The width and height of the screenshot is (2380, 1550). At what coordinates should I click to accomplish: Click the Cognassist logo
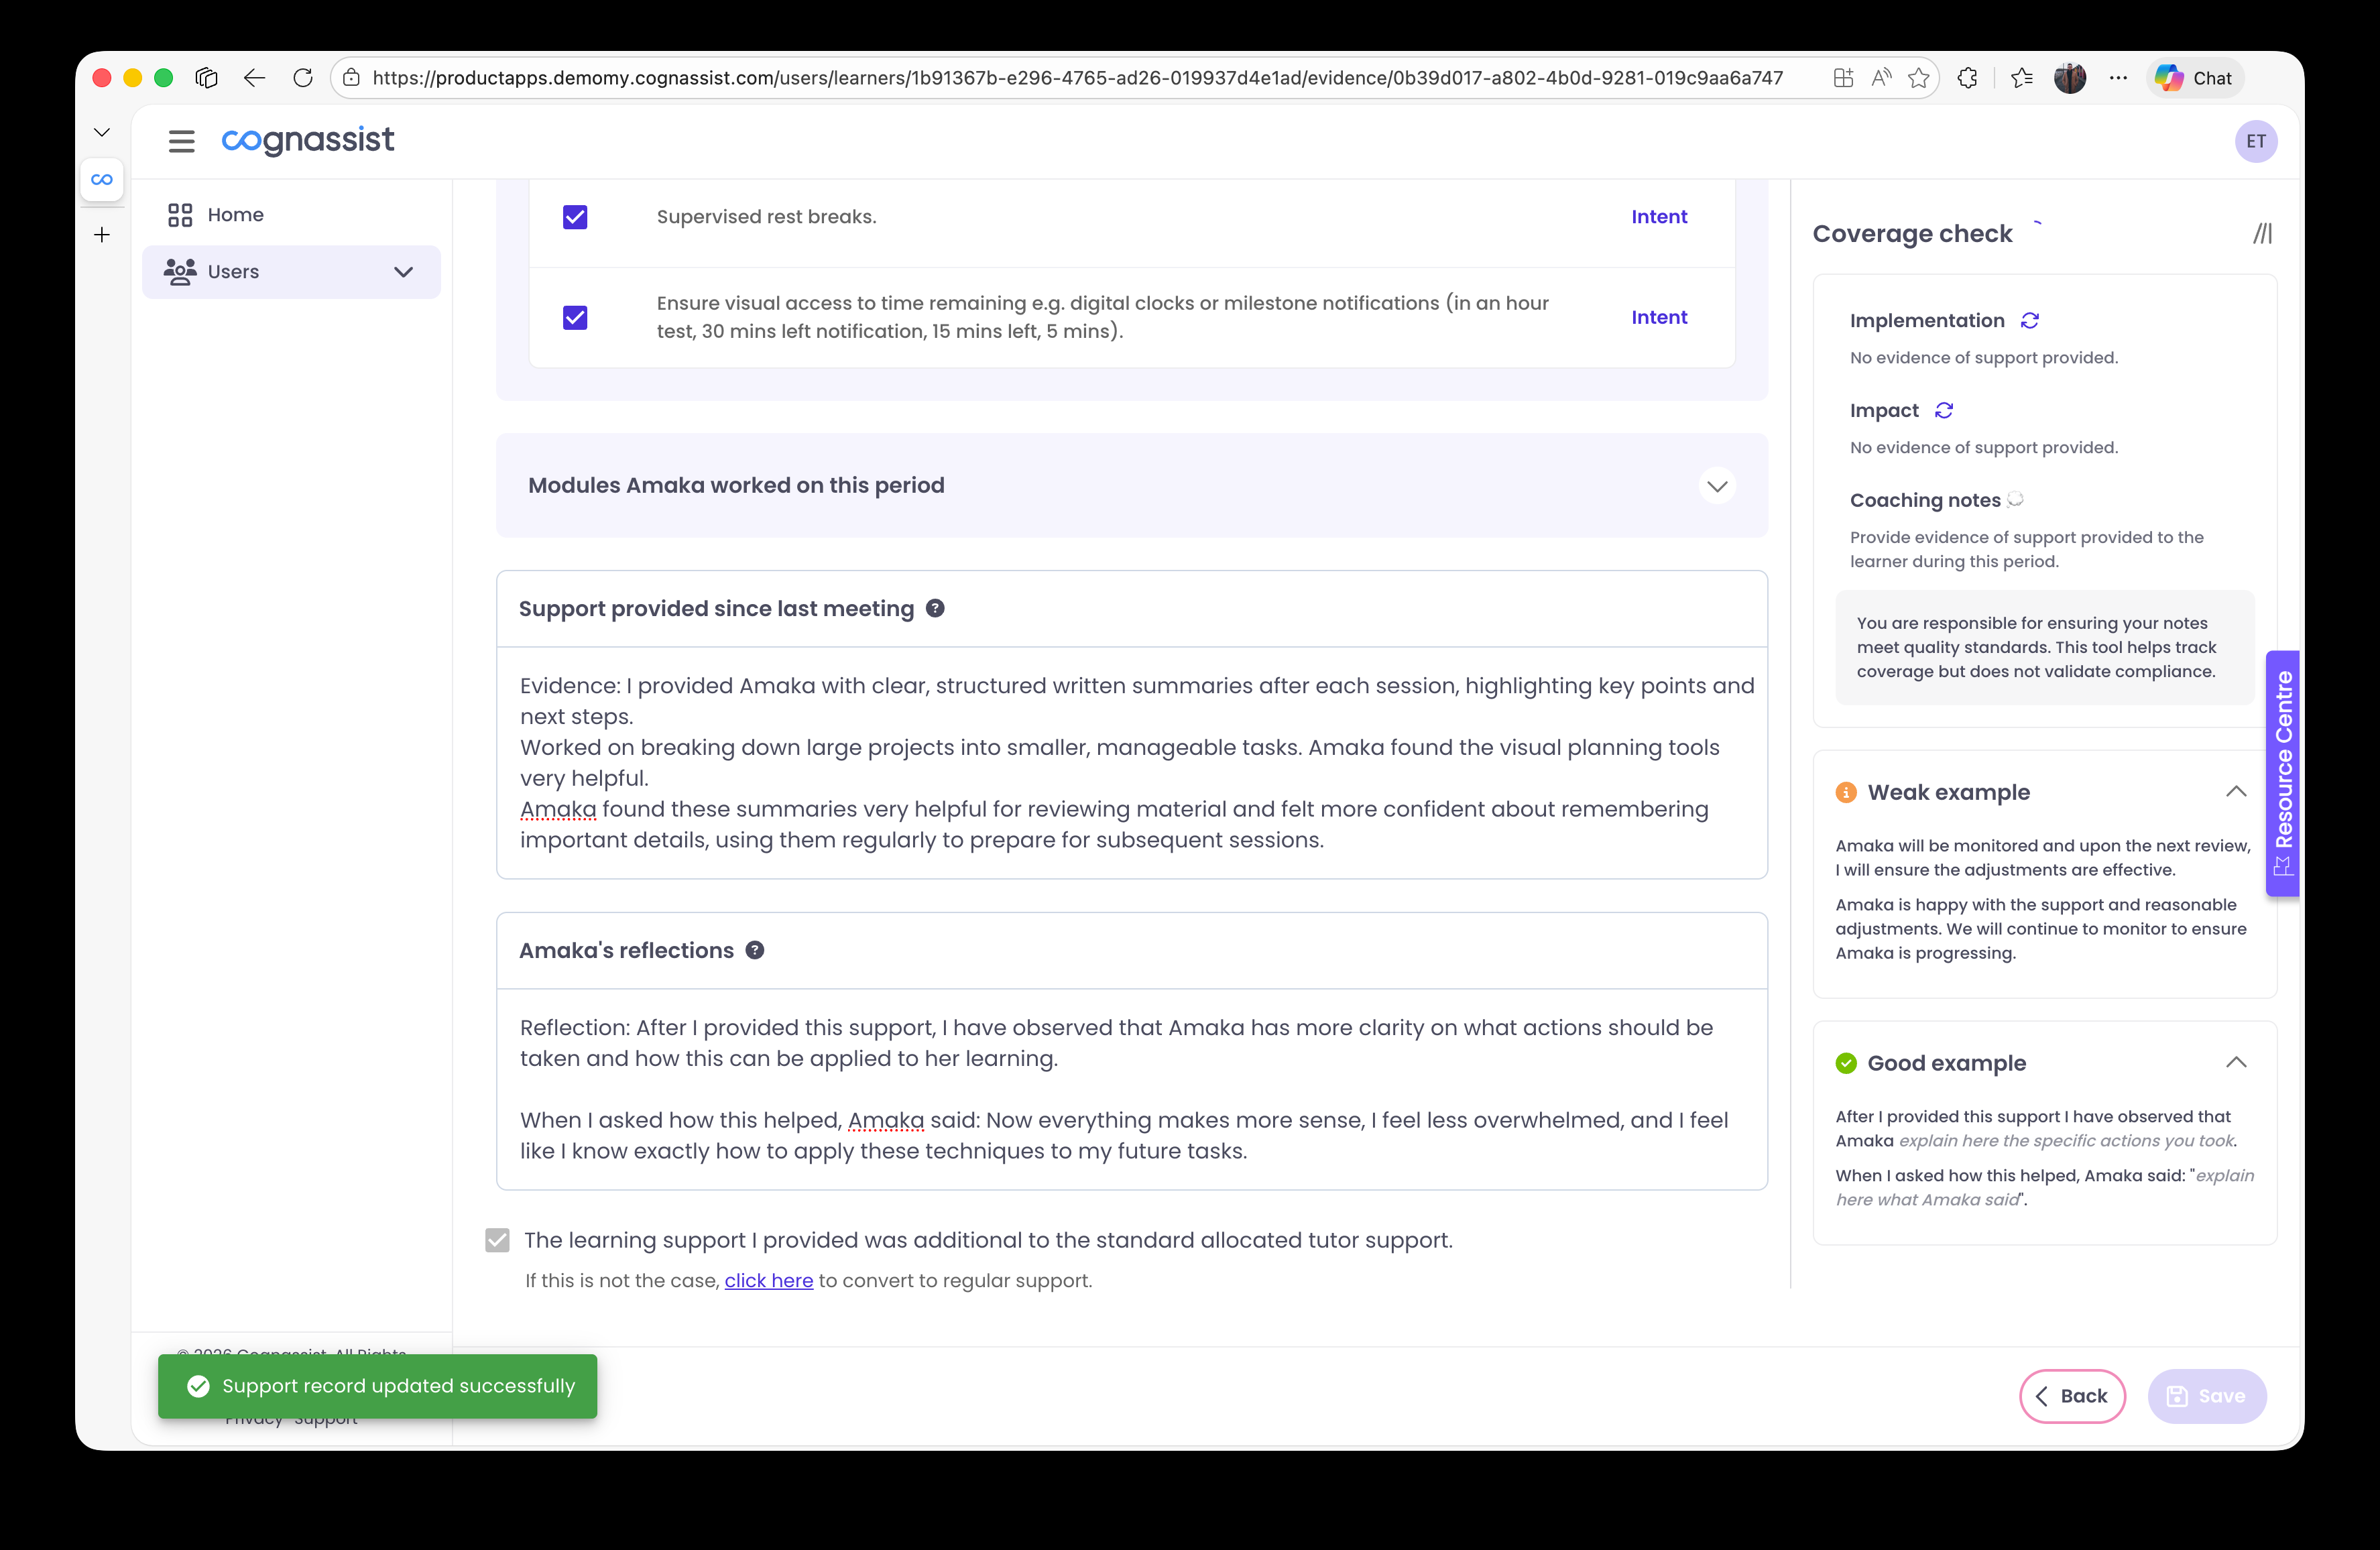click(x=307, y=141)
